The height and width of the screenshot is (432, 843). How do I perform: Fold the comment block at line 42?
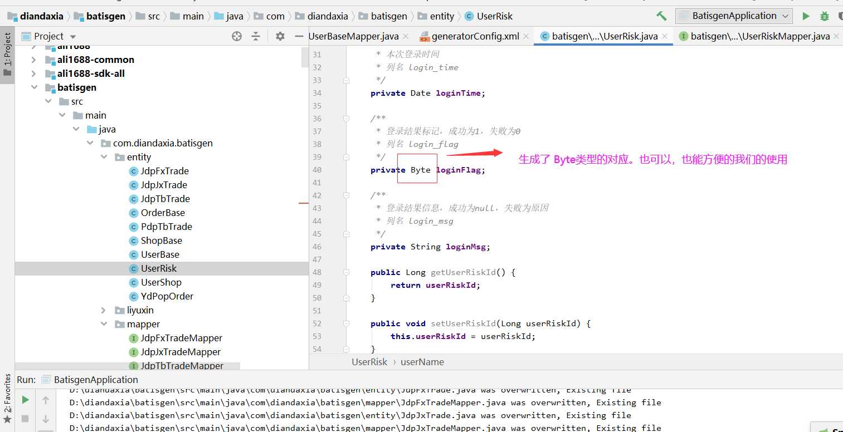pos(346,195)
